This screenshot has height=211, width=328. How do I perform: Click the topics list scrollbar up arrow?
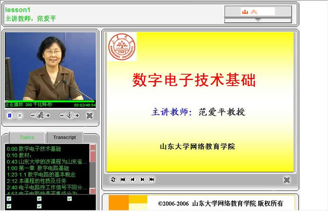[93, 147]
